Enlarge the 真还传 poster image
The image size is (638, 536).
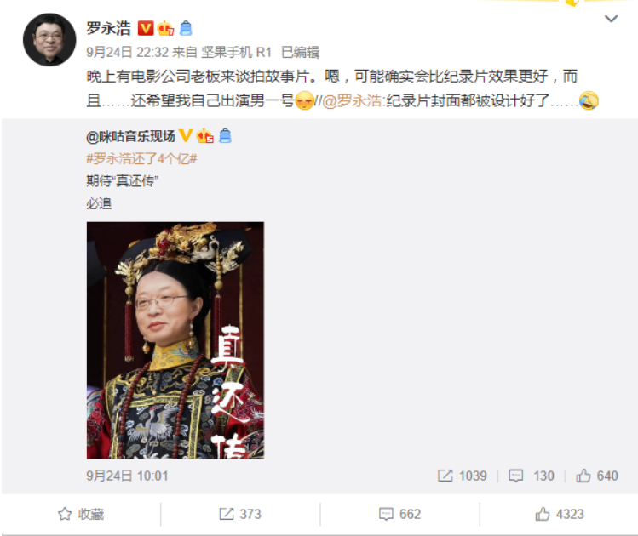(175, 340)
